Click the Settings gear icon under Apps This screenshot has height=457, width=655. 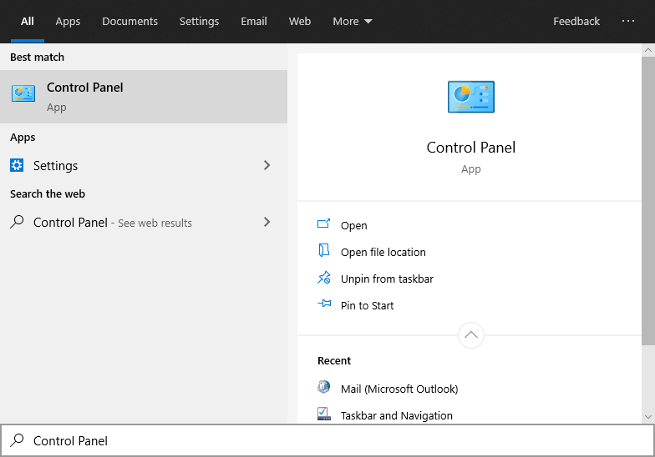click(x=17, y=165)
